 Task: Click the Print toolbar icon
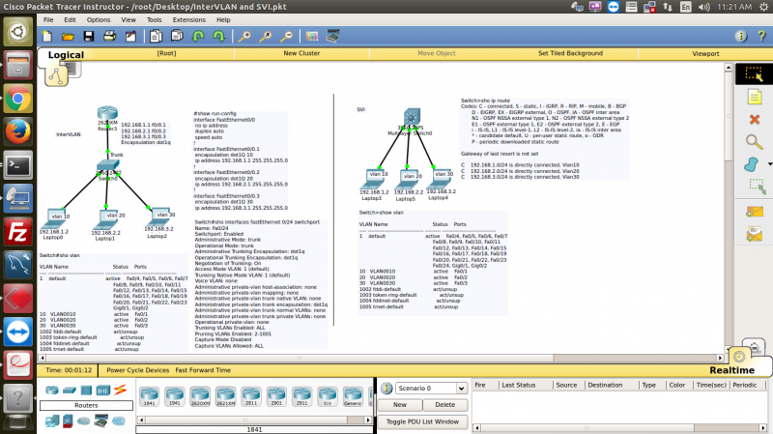click(x=109, y=36)
